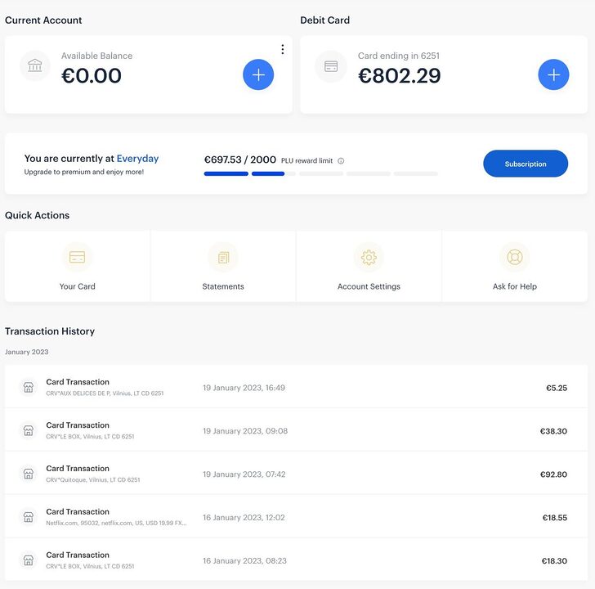The height and width of the screenshot is (589, 595).
Task: Click the info icon next to PLU reward limit
Action: (x=341, y=161)
